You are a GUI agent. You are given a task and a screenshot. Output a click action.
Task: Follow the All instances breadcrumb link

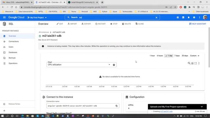coord(44,32)
